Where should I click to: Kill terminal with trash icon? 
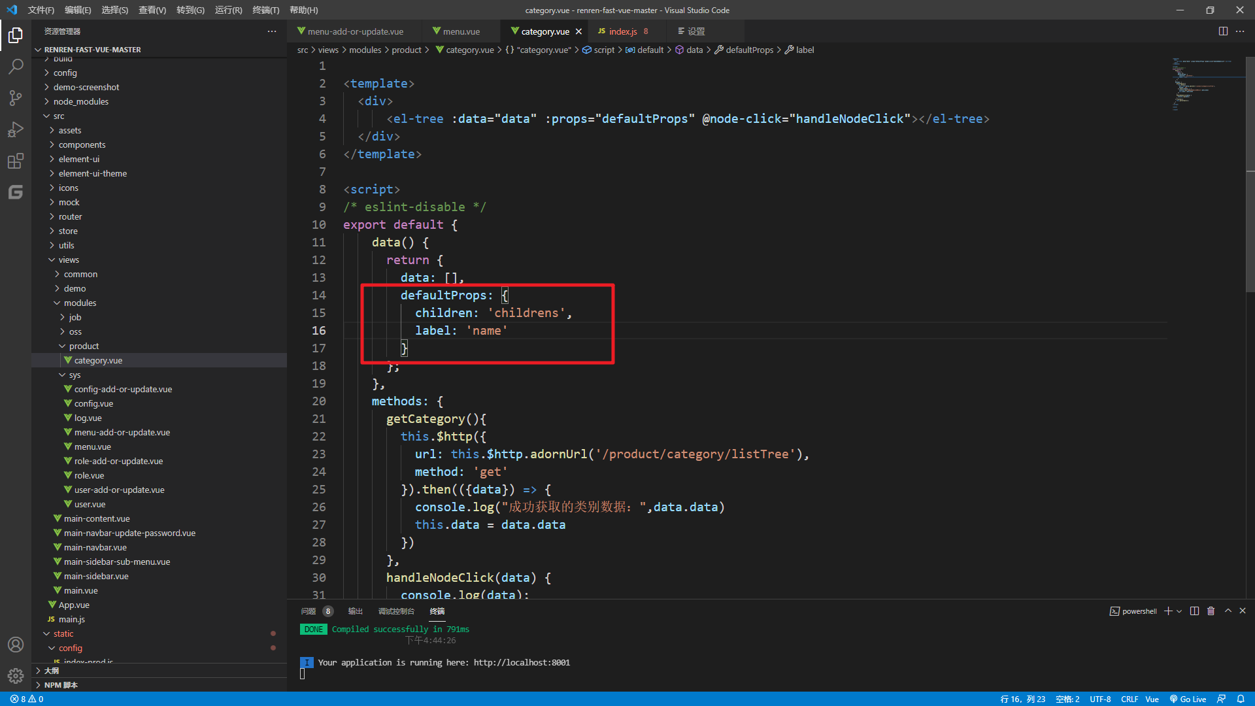[1211, 611]
